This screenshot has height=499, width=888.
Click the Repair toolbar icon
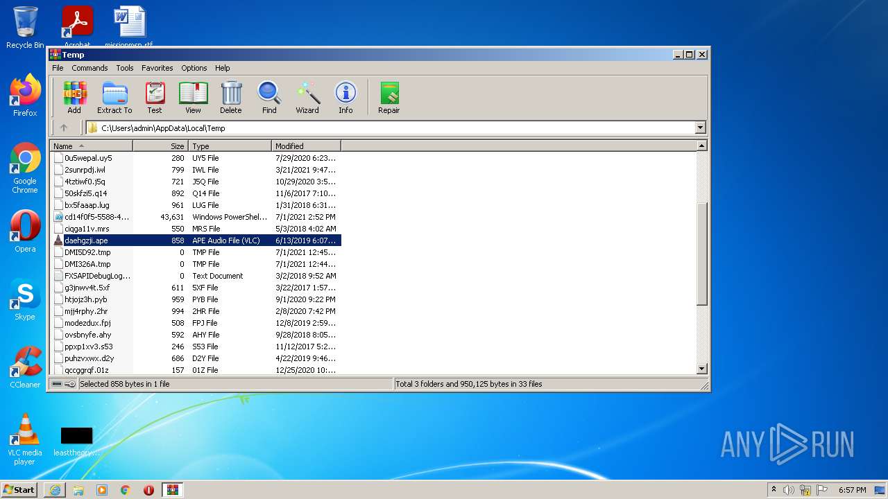click(389, 98)
